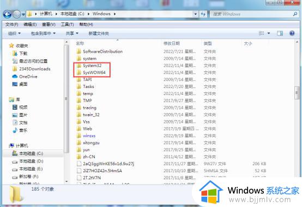Image resolution: width=302 pixels, height=207 pixels.
Task: Open the 文件(F) menu
Action: [12, 24]
